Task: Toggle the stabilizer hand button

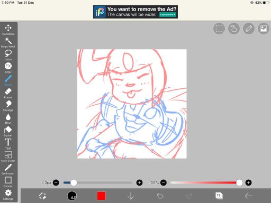Action: (x=234, y=29)
